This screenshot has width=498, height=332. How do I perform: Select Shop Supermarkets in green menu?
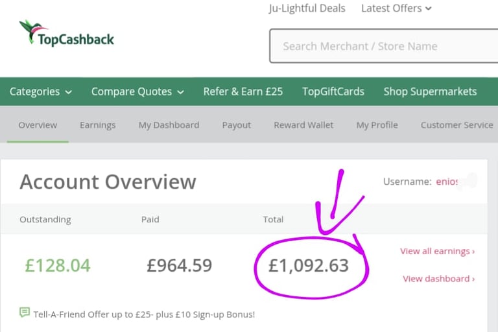click(x=430, y=91)
